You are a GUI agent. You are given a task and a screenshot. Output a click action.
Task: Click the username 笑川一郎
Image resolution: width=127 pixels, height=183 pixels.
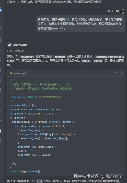click(113, 11)
